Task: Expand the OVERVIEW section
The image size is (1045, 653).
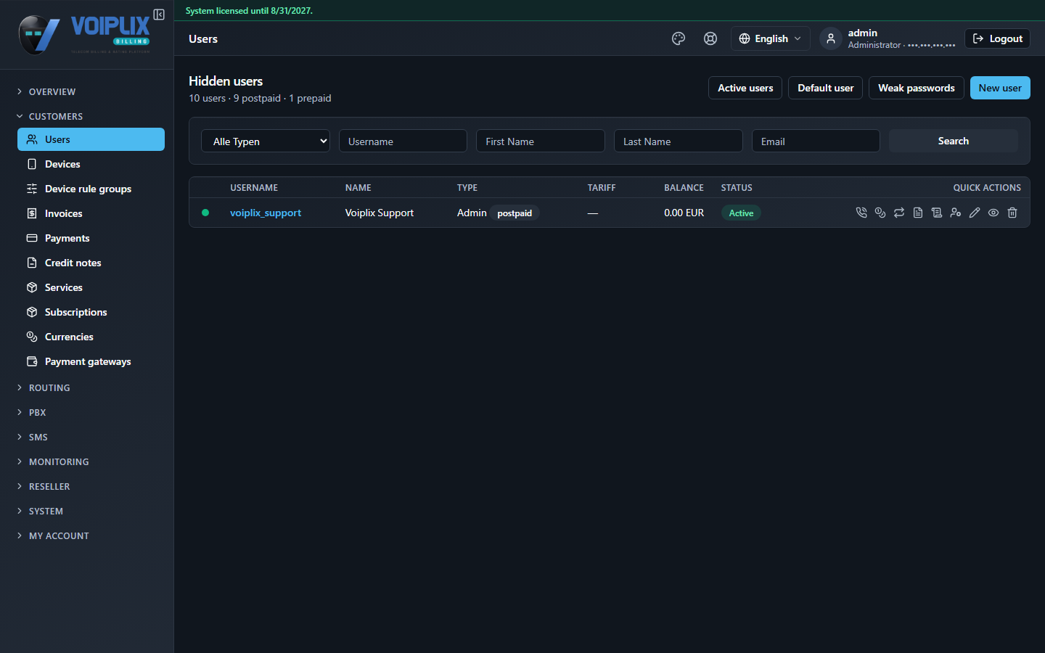Action: (52, 91)
